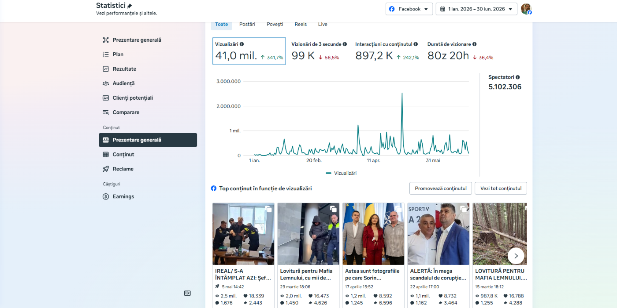Toggle the Vizualizări chart legend entry
Viewport: 617px width, 308px height.
(x=341, y=173)
